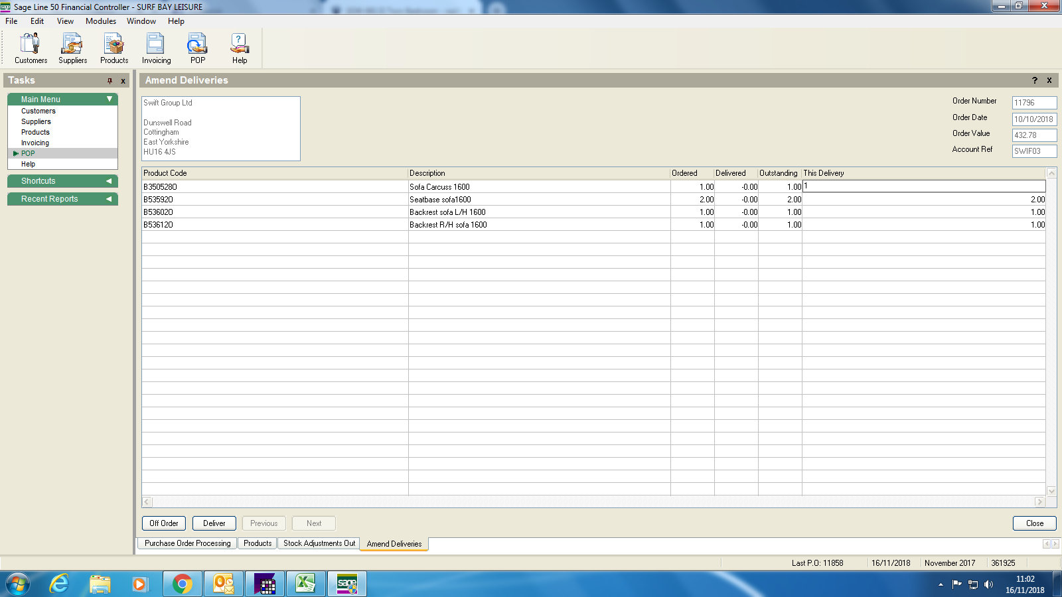The height and width of the screenshot is (597, 1062).
Task: Click the question mark in Amend Deliveries header
Action: 1035,80
